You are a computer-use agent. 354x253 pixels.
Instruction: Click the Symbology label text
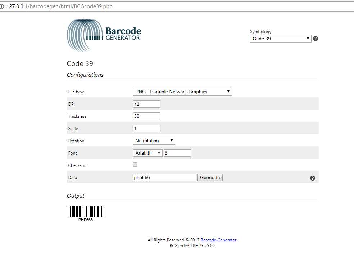260,32
